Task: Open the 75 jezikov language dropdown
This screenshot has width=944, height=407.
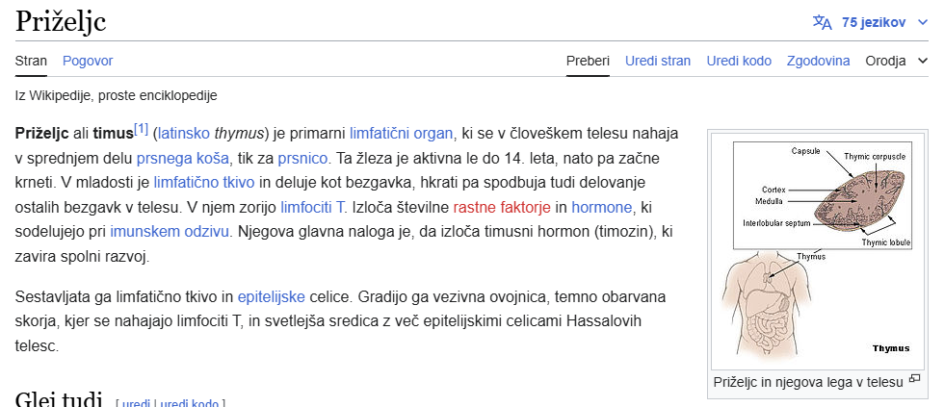Action: (873, 22)
